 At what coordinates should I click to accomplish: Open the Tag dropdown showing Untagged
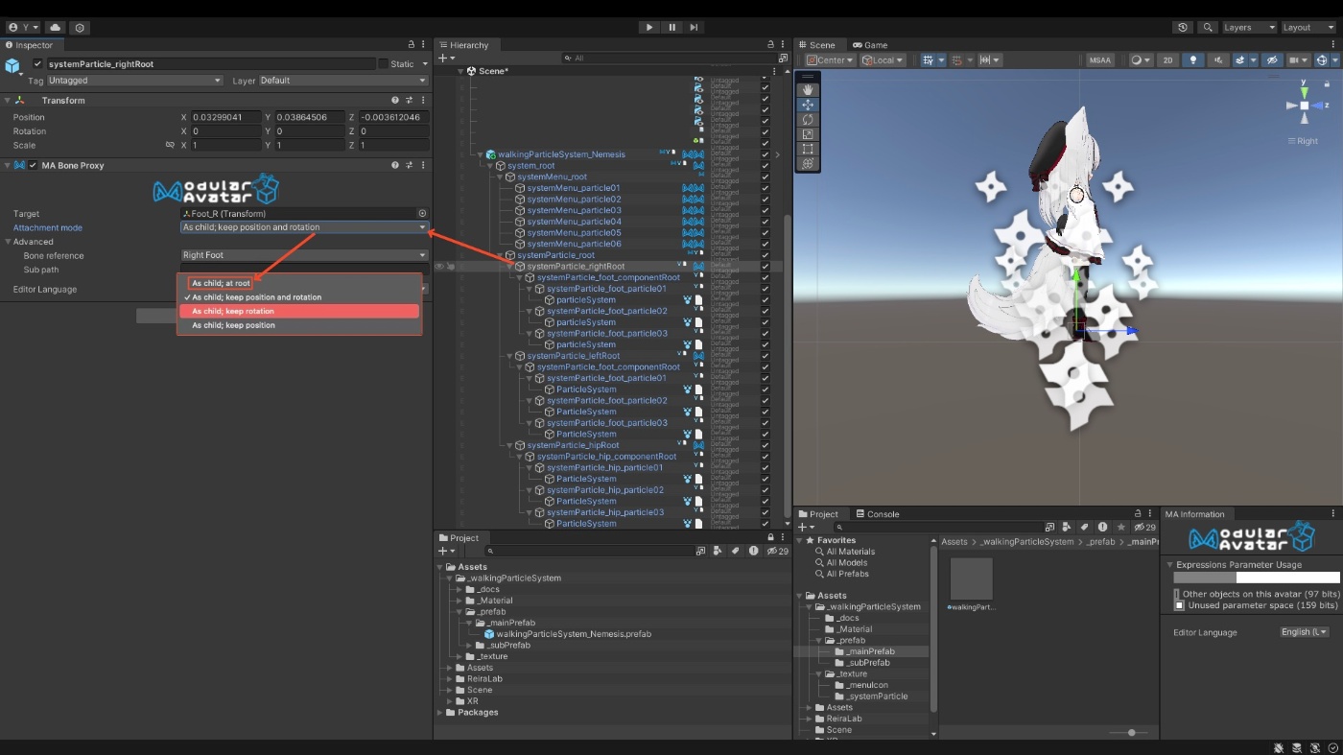pyautogui.click(x=134, y=81)
